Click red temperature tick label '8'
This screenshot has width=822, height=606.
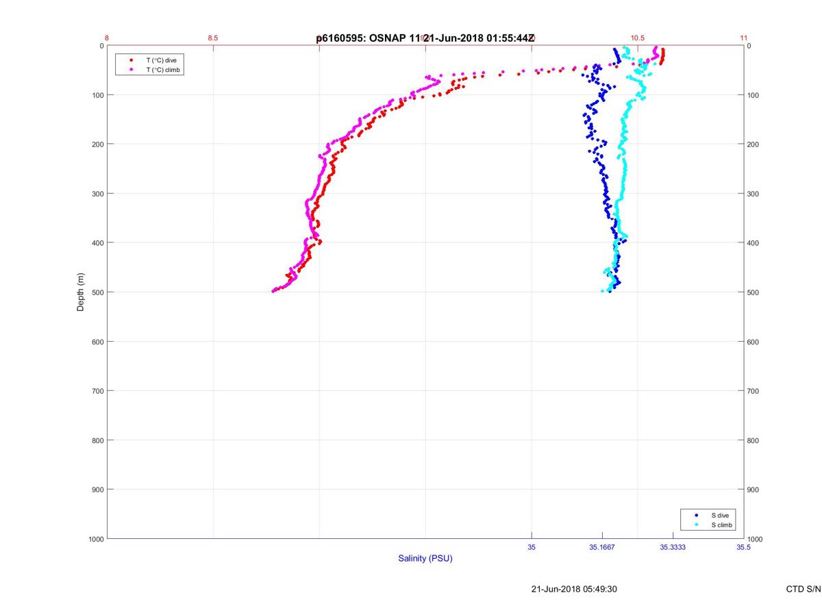coord(107,38)
